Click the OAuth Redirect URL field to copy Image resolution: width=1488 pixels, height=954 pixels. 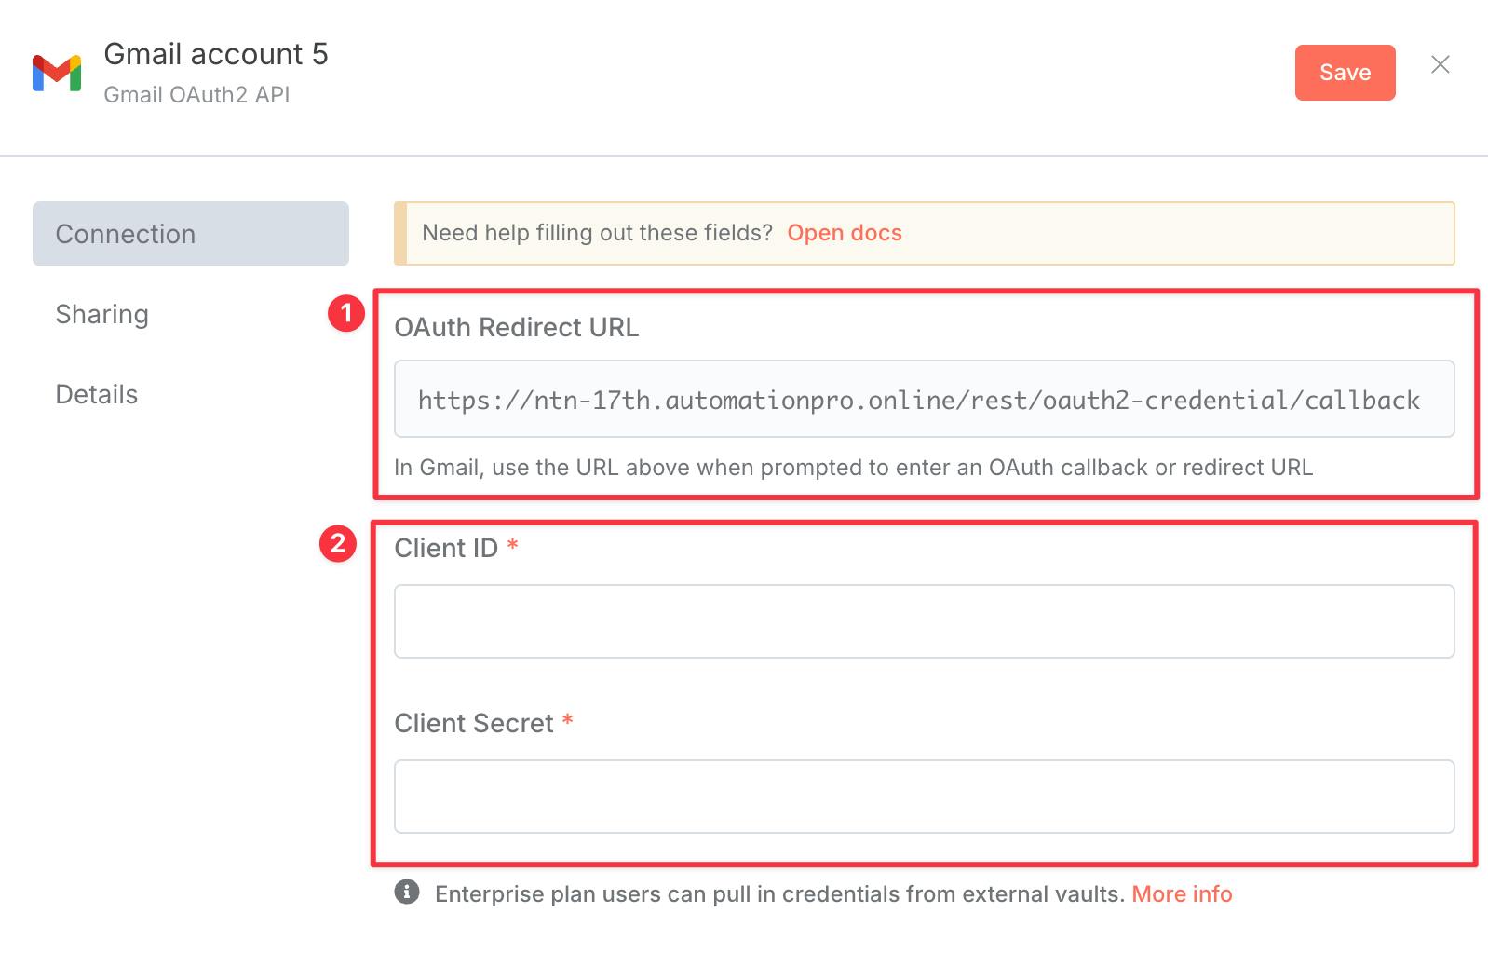coord(924,399)
